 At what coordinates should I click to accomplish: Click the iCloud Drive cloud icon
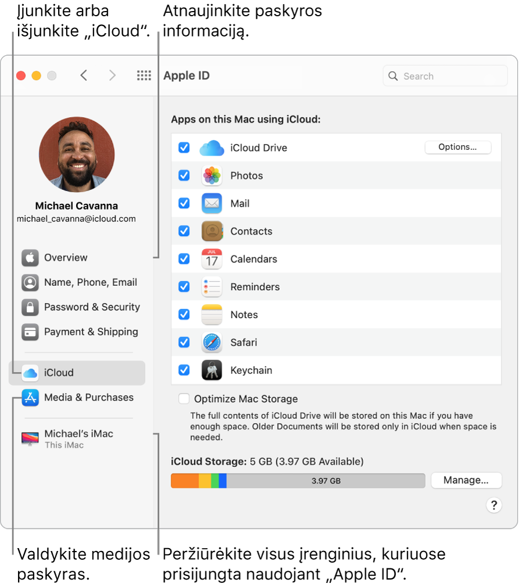click(x=212, y=148)
